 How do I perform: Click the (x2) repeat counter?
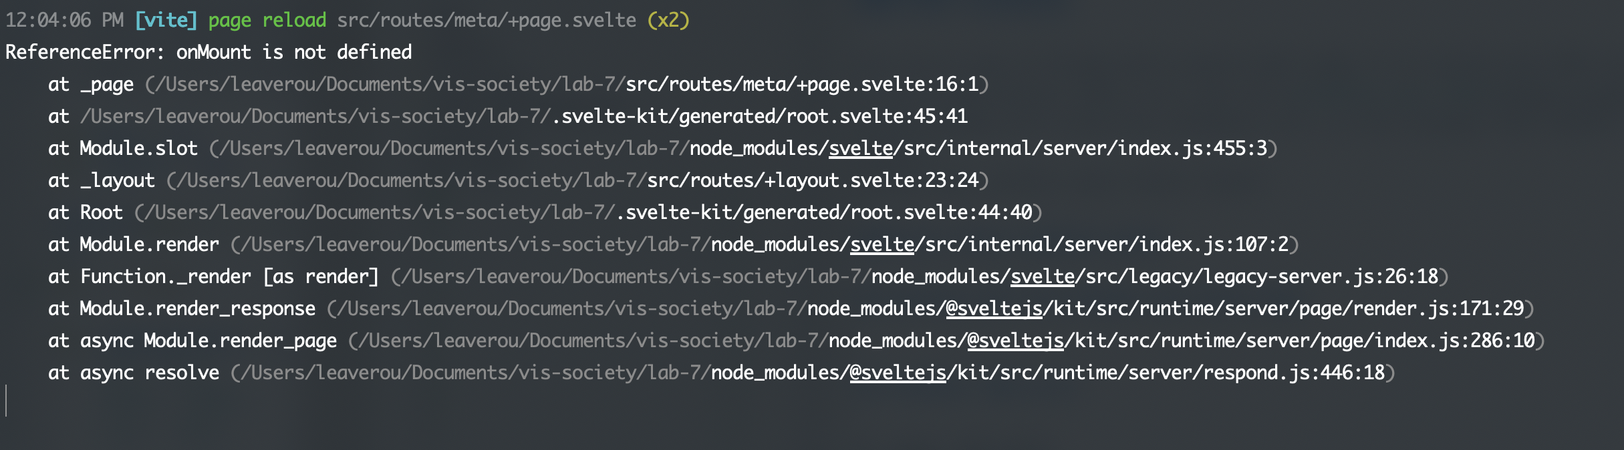[x=668, y=21]
